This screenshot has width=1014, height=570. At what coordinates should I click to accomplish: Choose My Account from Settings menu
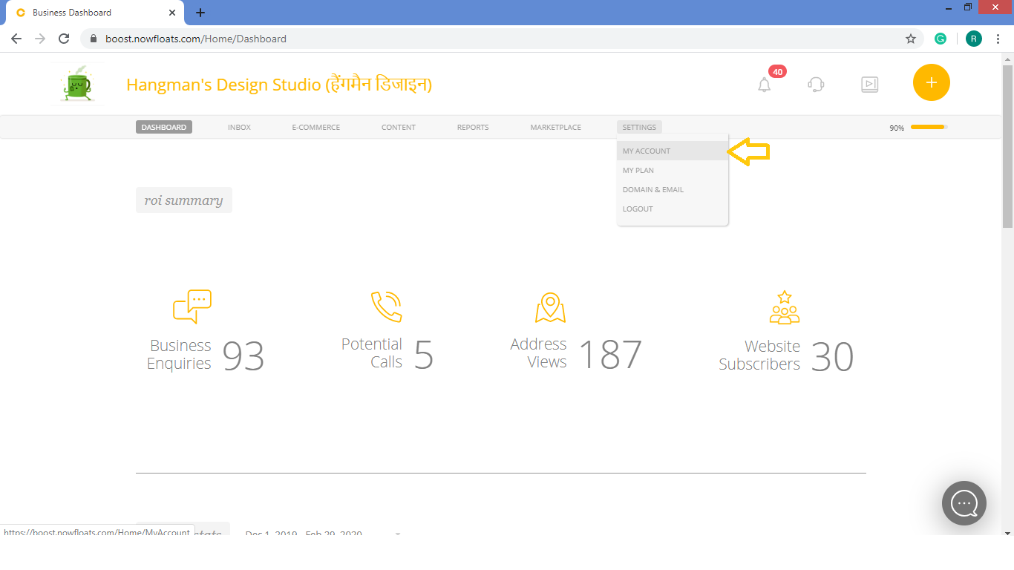click(x=673, y=151)
